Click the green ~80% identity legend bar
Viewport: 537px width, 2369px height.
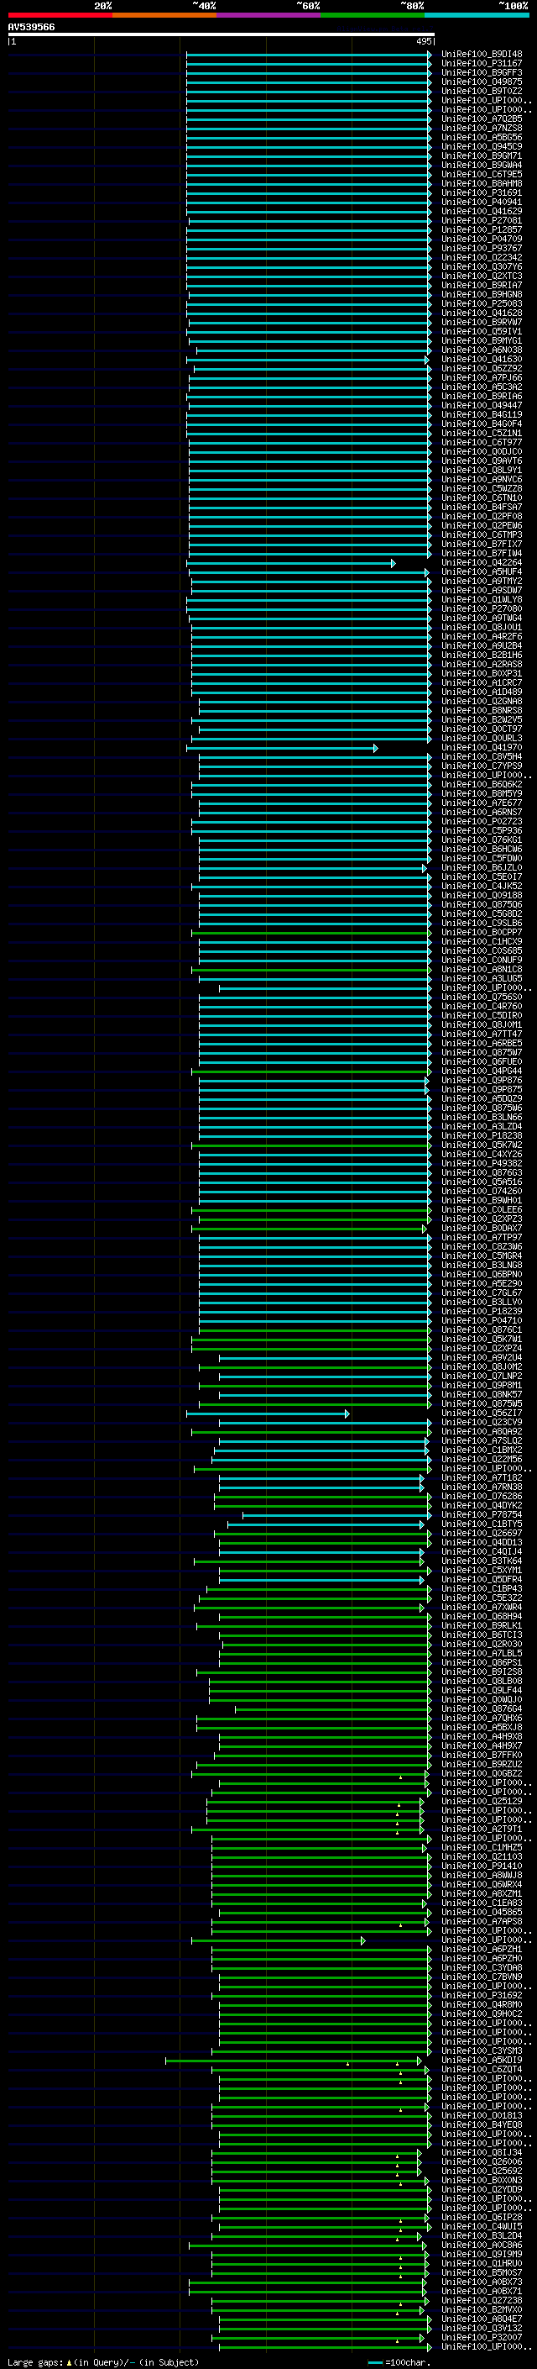pos(373,16)
